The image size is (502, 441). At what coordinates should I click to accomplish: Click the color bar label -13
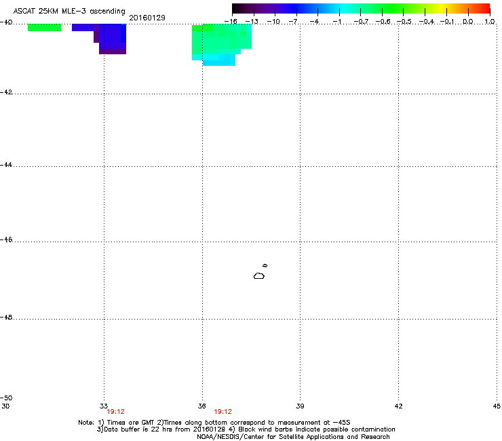(252, 22)
